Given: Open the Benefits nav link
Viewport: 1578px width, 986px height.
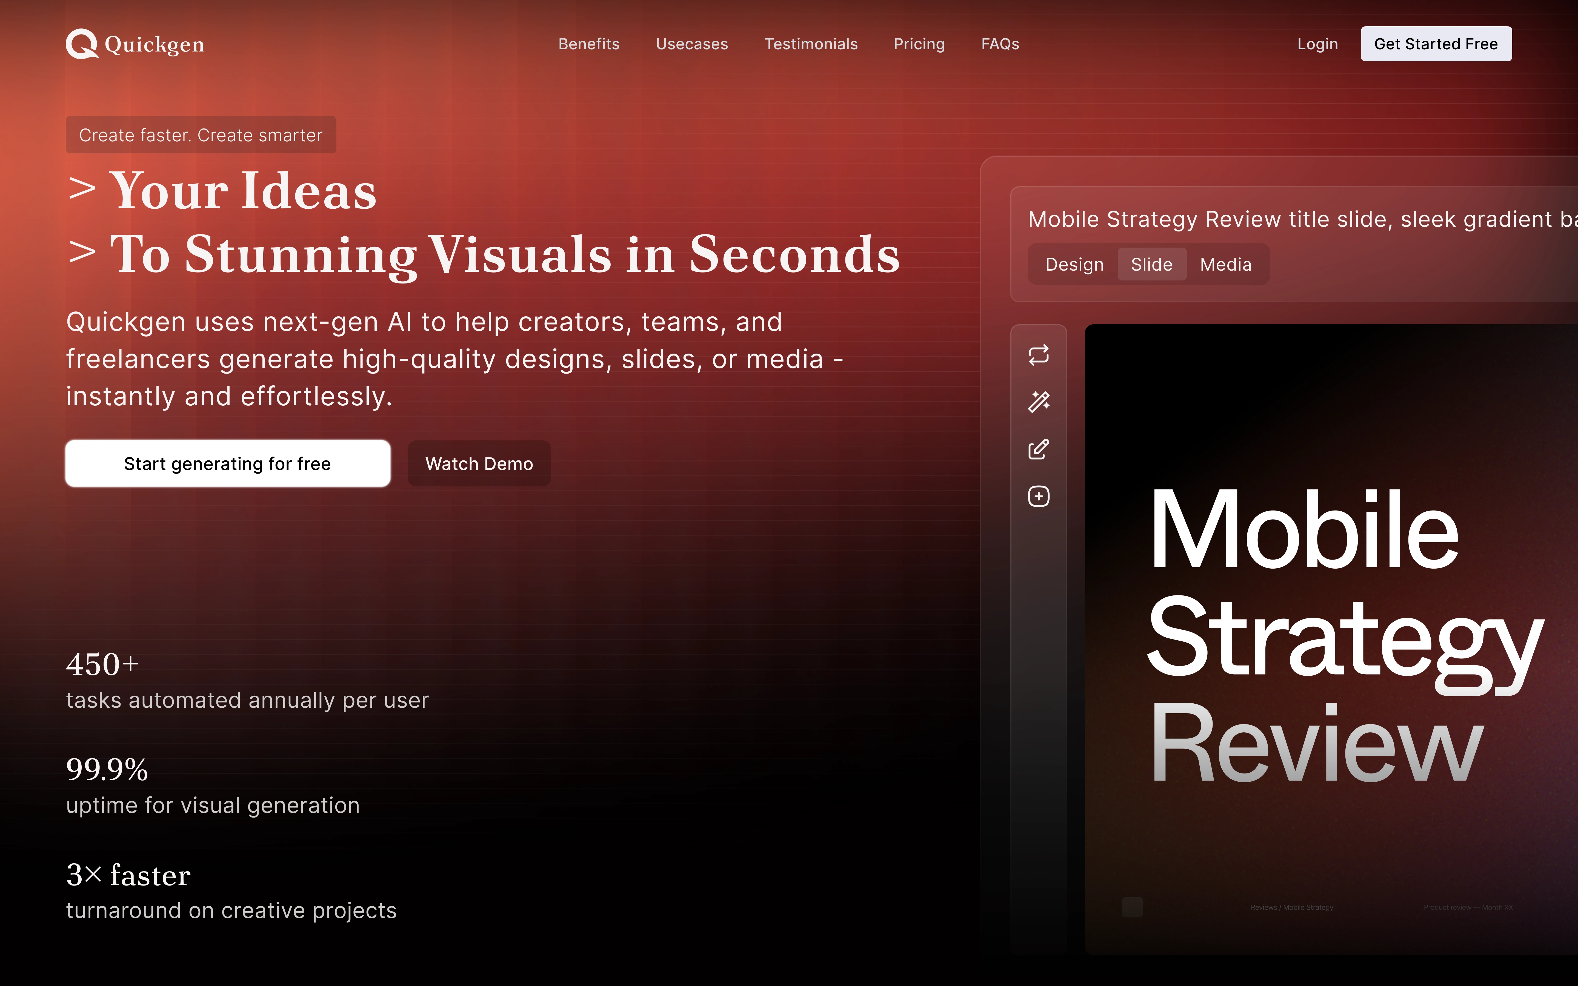Looking at the screenshot, I should [x=588, y=44].
